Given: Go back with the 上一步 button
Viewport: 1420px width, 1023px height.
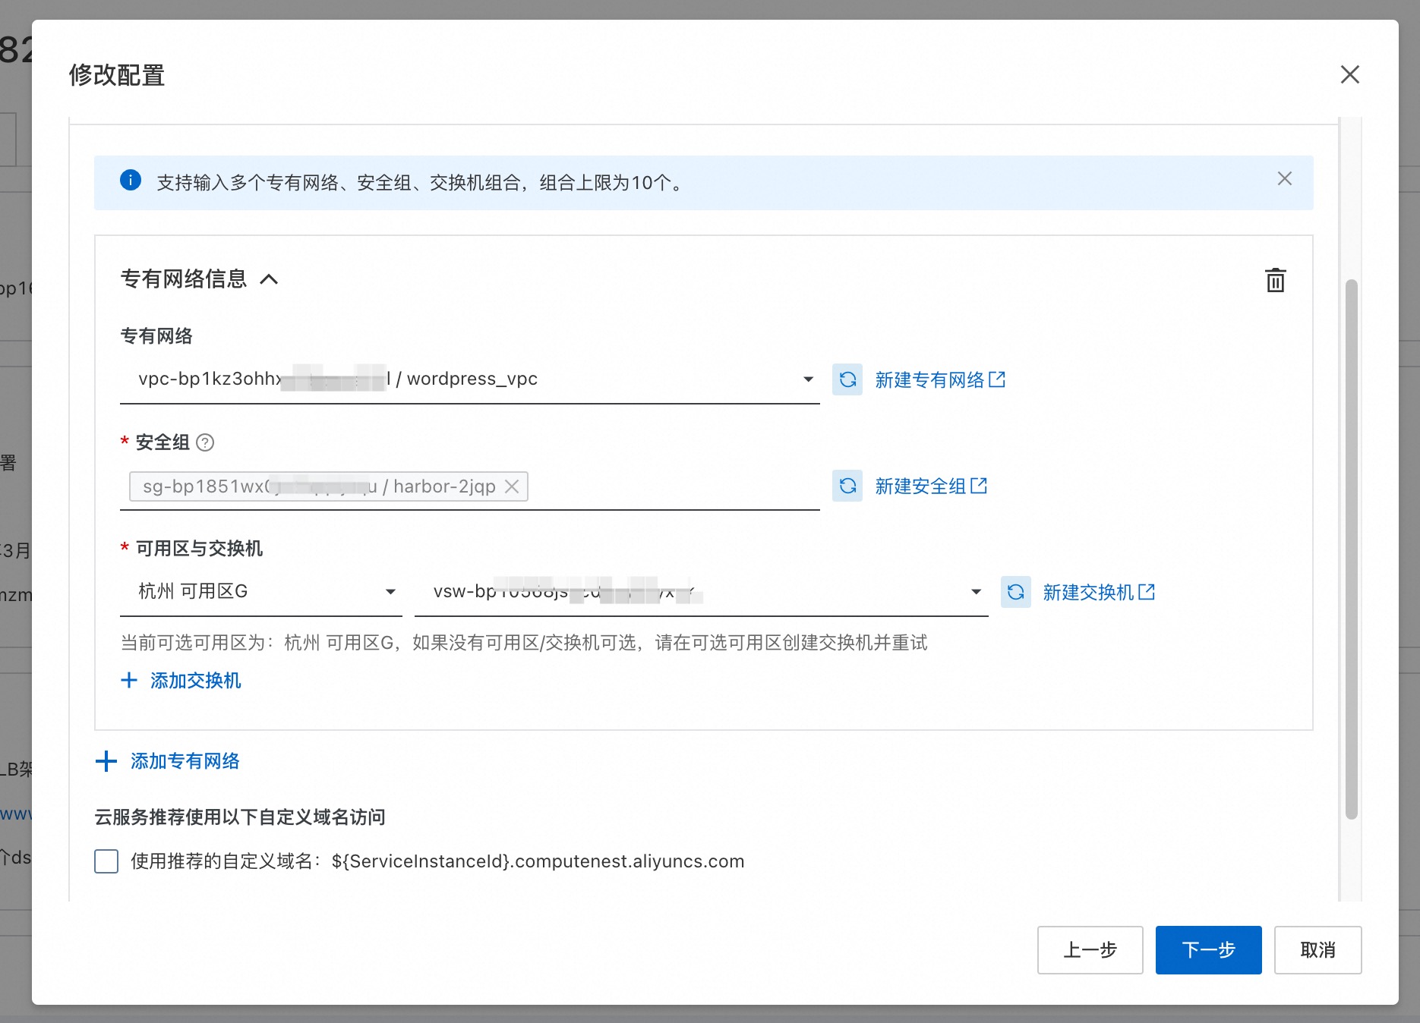Looking at the screenshot, I should click(1090, 950).
